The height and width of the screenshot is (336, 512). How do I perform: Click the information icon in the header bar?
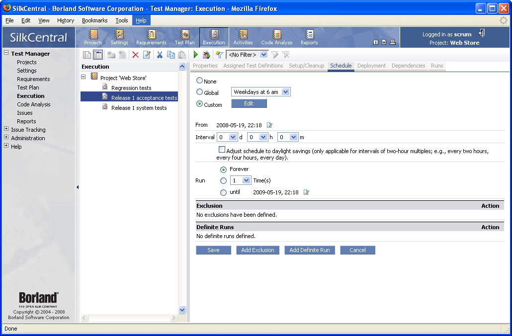[376, 42]
